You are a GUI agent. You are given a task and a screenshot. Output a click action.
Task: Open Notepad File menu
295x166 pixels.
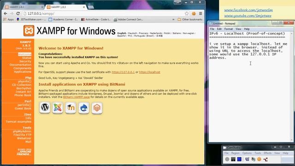(x=212, y=29)
